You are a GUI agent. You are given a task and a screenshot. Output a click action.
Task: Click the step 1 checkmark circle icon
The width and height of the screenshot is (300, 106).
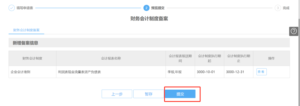[12, 8]
